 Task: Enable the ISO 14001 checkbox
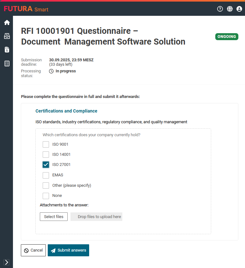[x=46, y=155]
